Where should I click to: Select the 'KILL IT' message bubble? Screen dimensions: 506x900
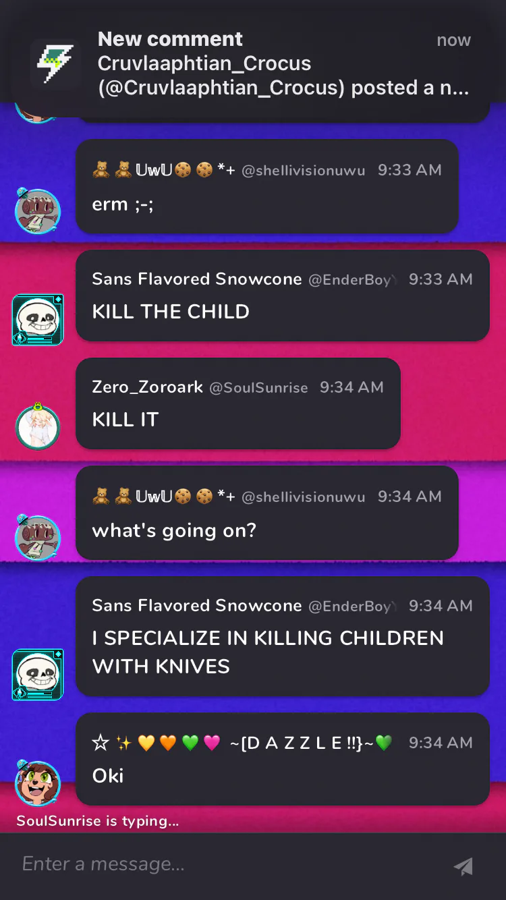click(x=238, y=403)
